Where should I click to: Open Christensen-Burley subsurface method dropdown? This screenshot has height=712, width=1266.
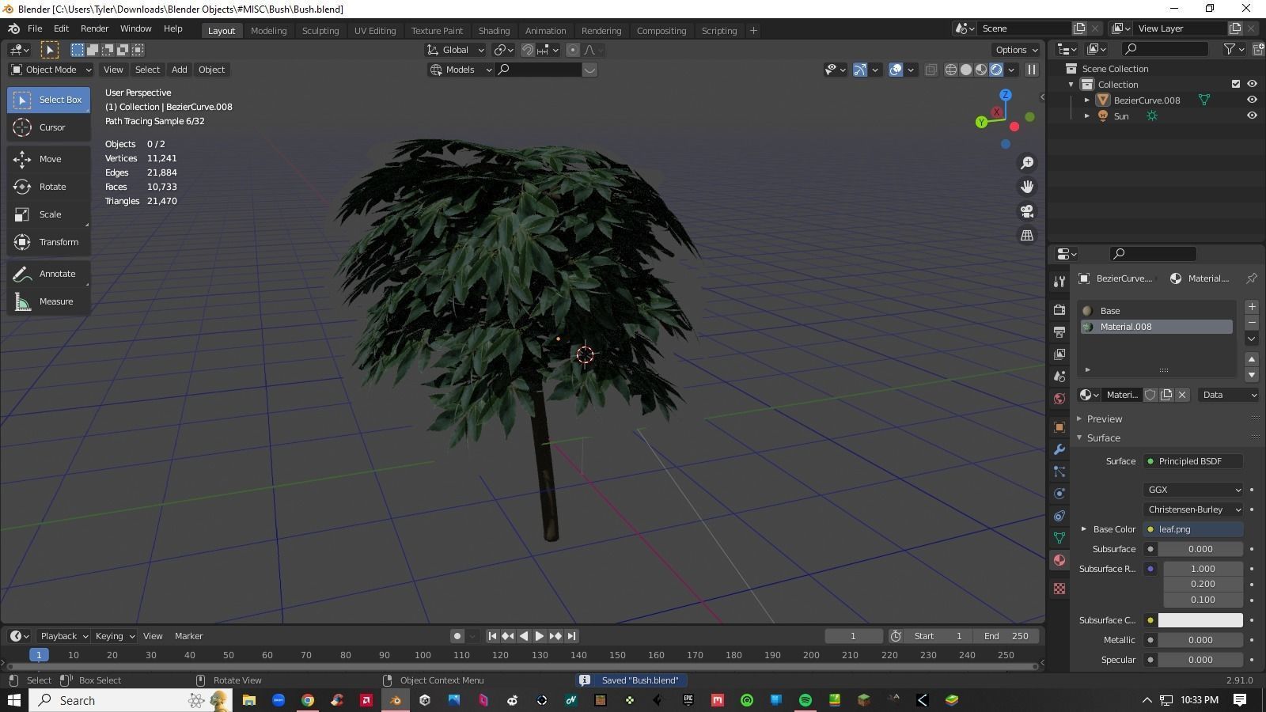1192,509
